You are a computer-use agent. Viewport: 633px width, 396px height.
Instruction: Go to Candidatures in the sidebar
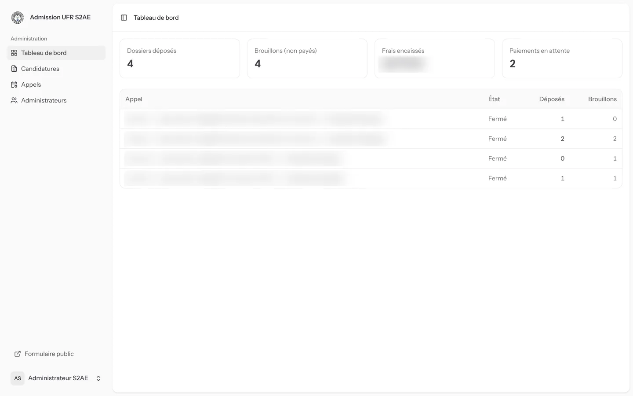click(56, 69)
